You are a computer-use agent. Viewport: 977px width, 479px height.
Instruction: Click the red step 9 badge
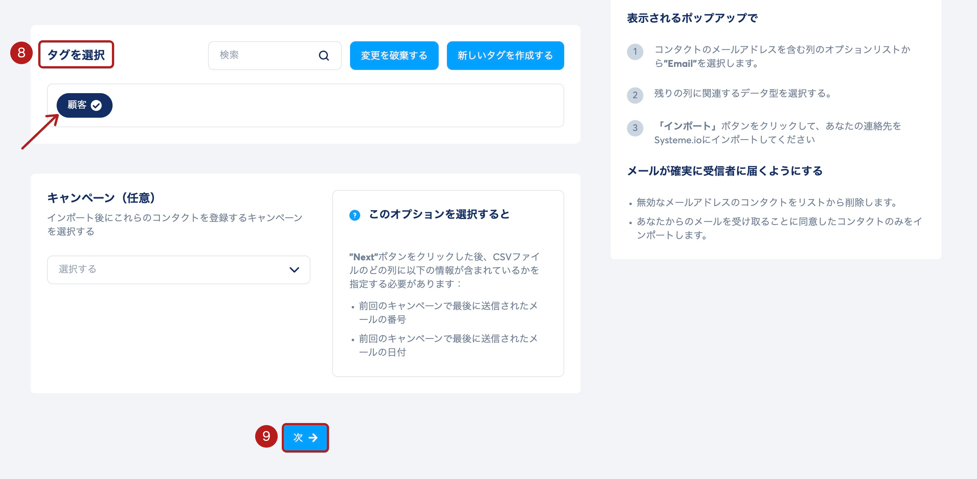pos(266,436)
